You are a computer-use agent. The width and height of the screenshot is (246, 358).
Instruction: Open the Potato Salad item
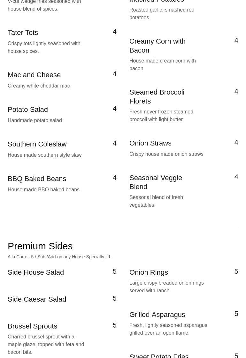[28, 110]
